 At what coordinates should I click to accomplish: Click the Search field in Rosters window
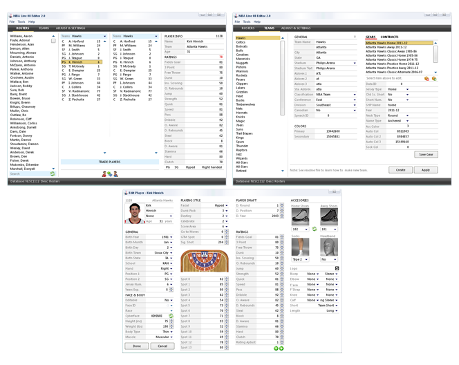pos(29,174)
